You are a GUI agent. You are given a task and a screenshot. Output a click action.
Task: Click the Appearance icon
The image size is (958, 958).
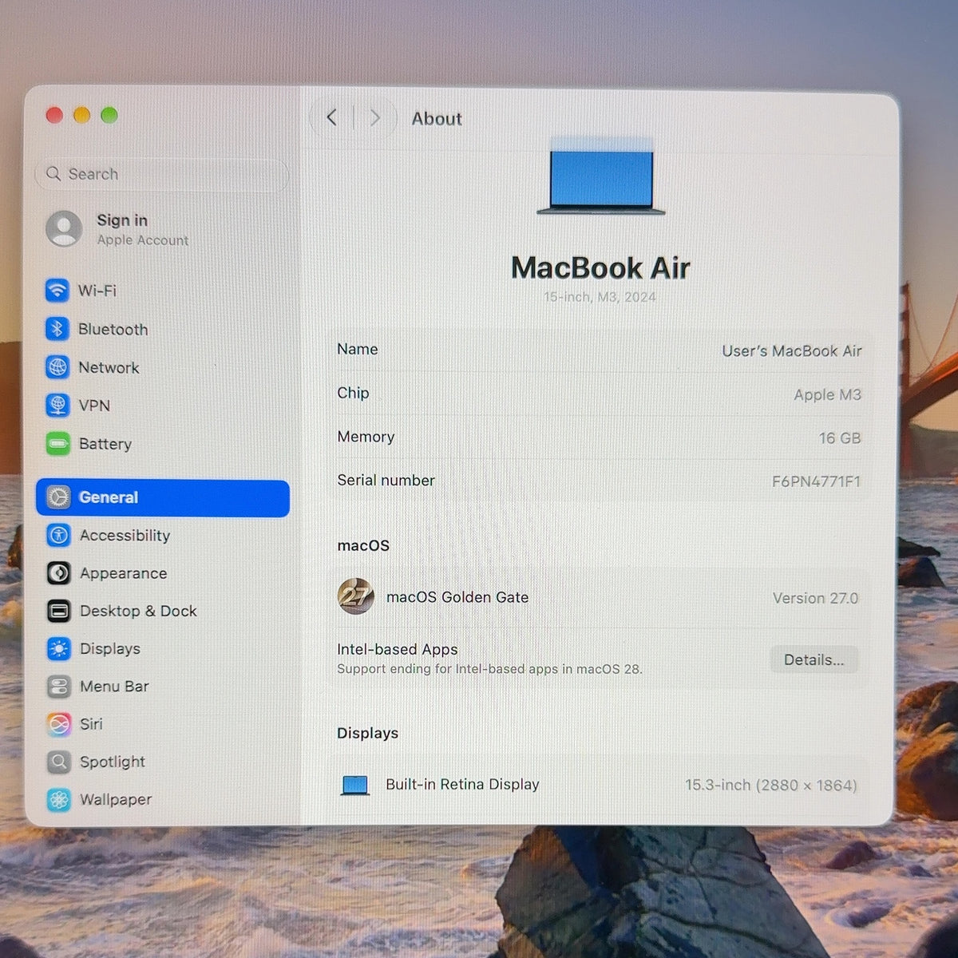pyautogui.click(x=58, y=573)
